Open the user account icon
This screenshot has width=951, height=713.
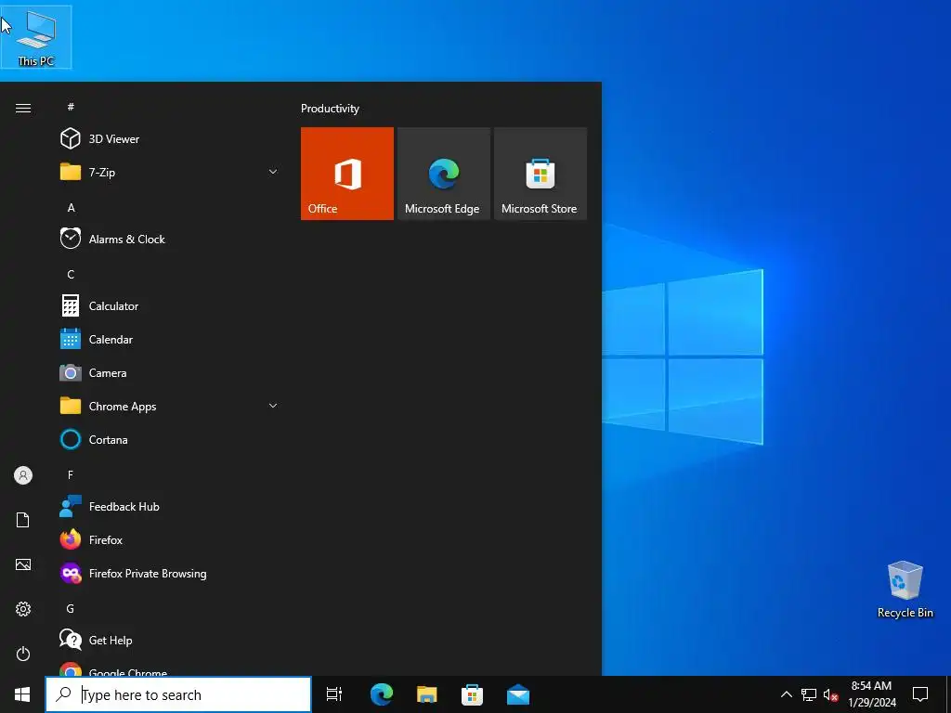[23, 475]
